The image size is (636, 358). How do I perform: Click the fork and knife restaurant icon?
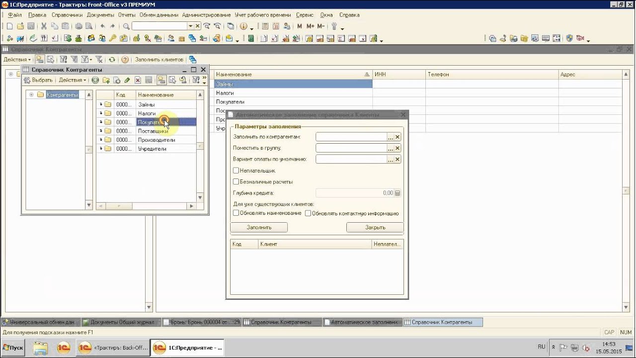coord(44,38)
